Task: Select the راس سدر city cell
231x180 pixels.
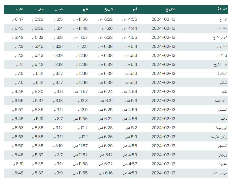Action: click(221, 101)
